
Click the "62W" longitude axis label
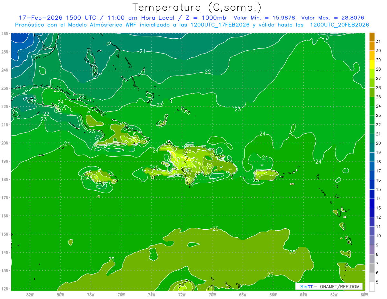pos(334,294)
